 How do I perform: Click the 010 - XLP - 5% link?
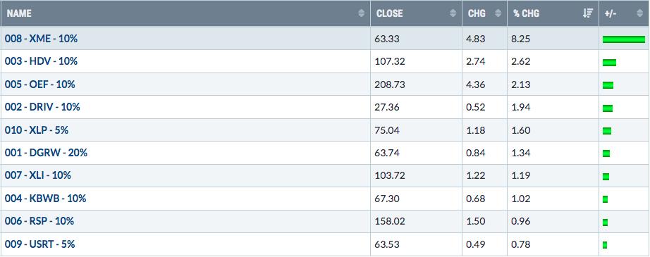click(37, 130)
